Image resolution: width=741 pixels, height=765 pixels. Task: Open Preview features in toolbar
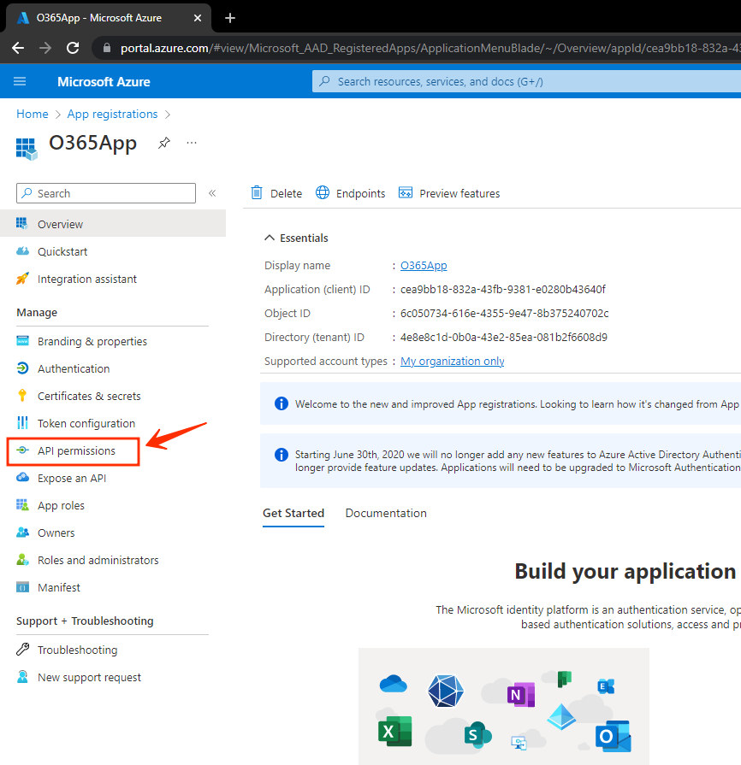tap(450, 193)
